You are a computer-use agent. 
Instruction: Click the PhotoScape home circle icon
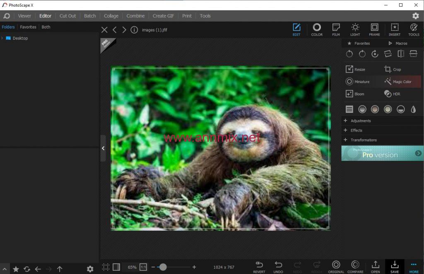[x=7, y=16]
